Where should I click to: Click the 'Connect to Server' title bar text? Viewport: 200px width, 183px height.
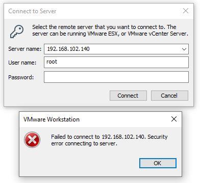32,11
